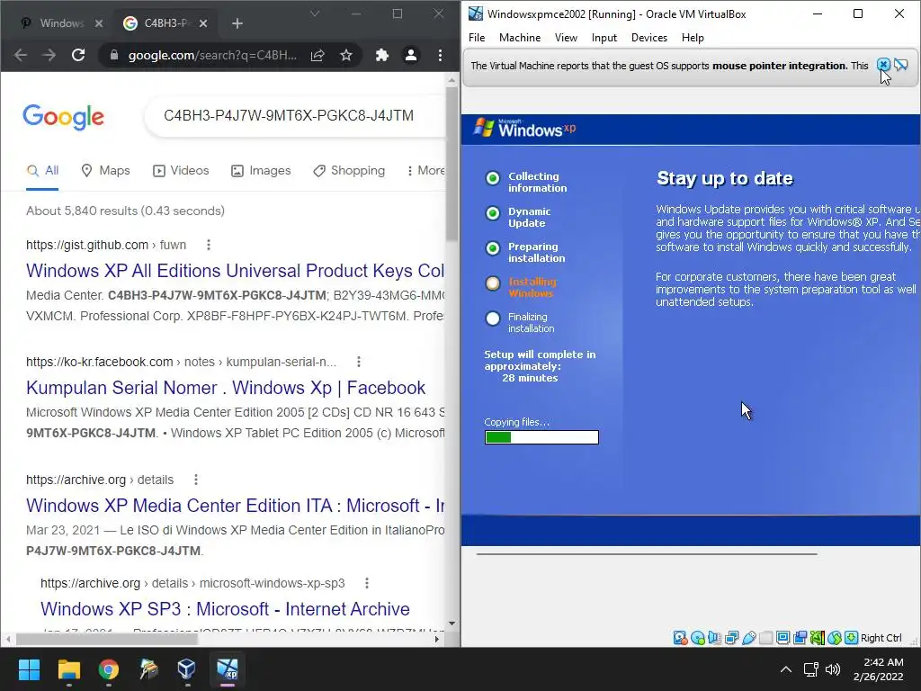Screen dimensions: 921x691
Task: Open options dots for archive.org details result
Action: pyautogui.click(x=196, y=480)
